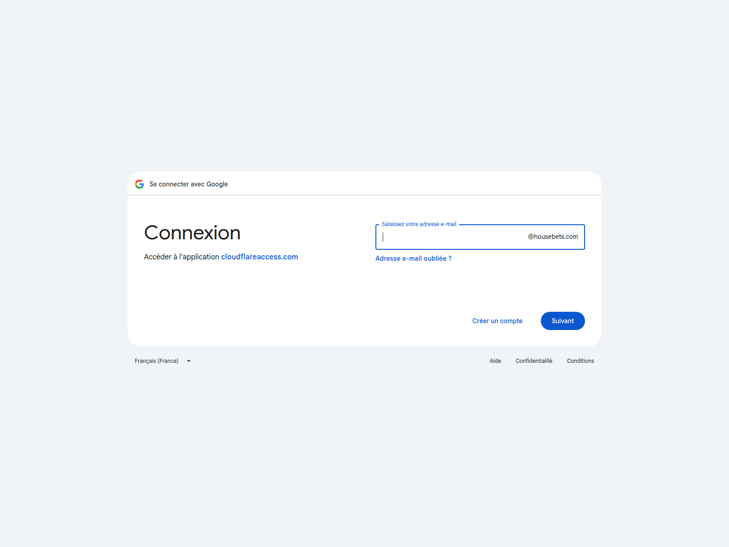Open the Confidentialité footer link
The height and width of the screenshot is (547, 729).
tap(534, 361)
